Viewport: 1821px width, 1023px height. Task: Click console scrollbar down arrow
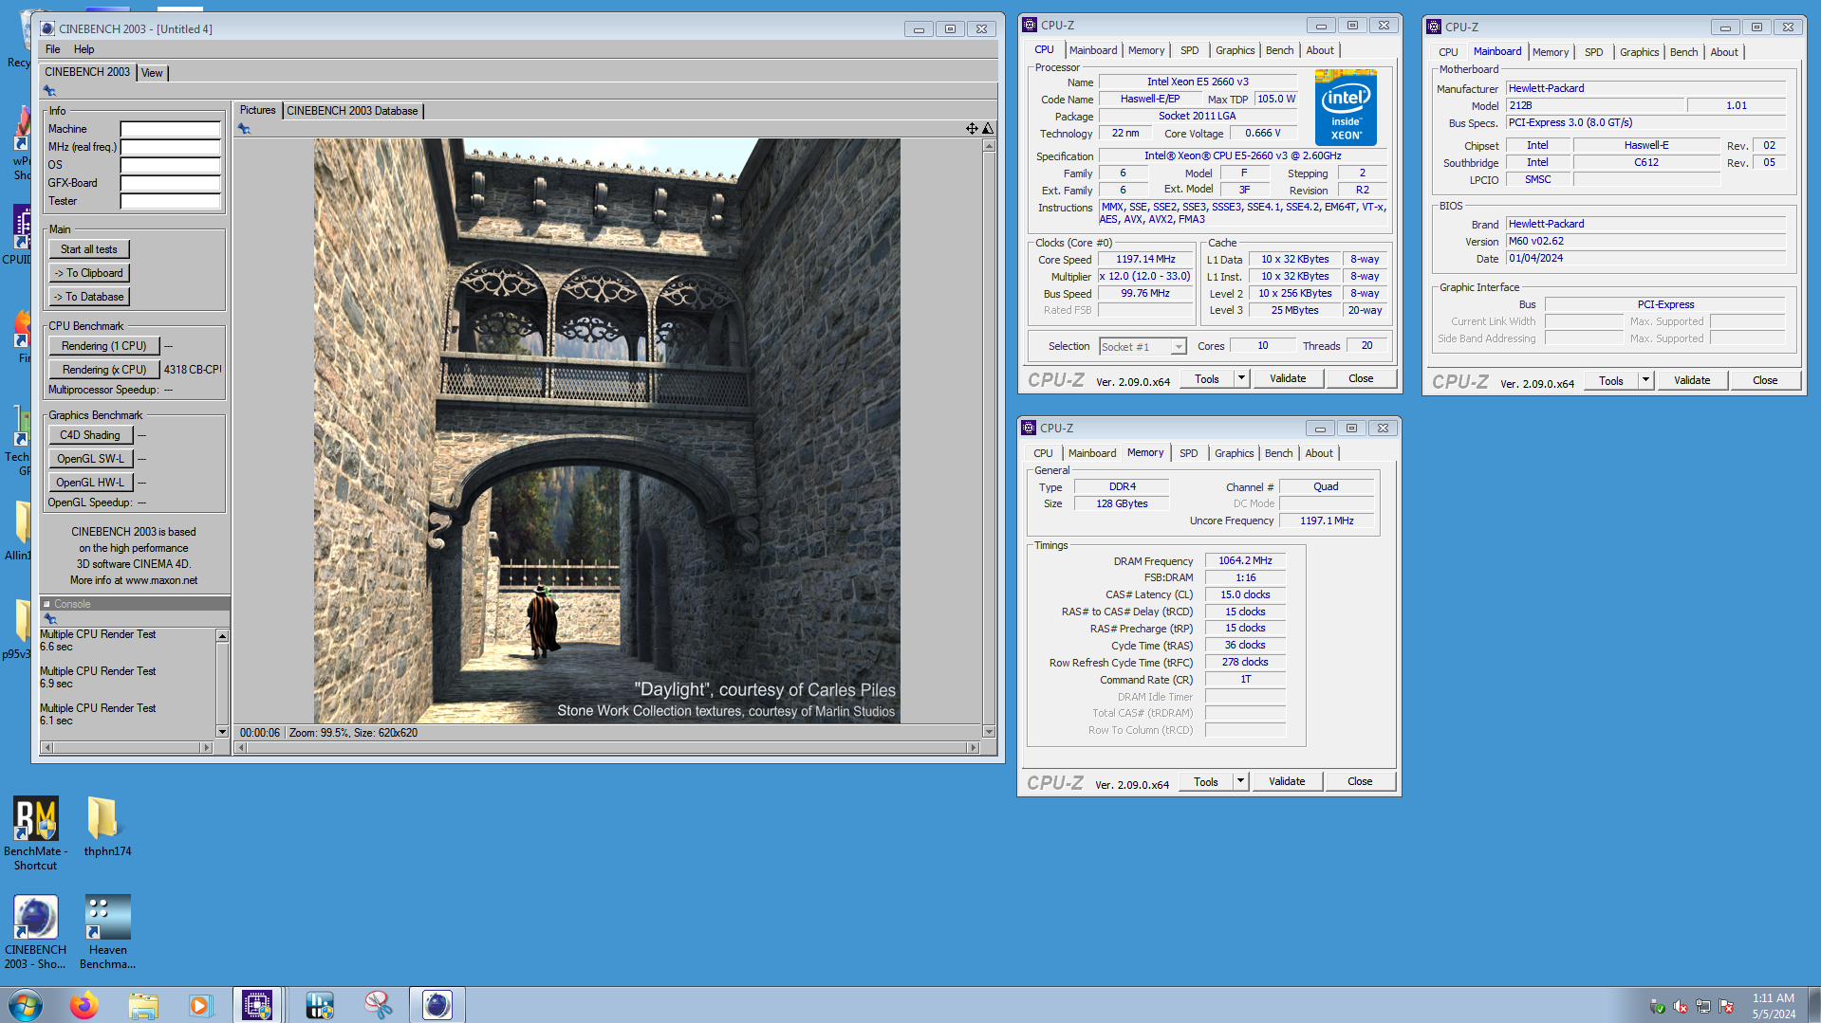(x=223, y=731)
